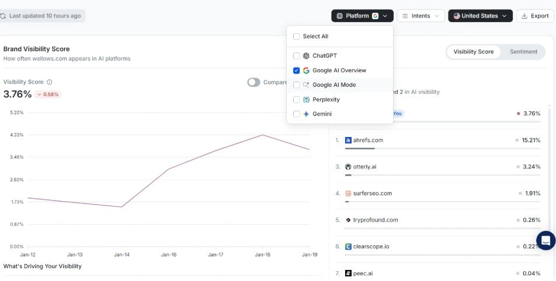
Task: Click the Gemini sparkle icon
Action: pyautogui.click(x=307, y=114)
